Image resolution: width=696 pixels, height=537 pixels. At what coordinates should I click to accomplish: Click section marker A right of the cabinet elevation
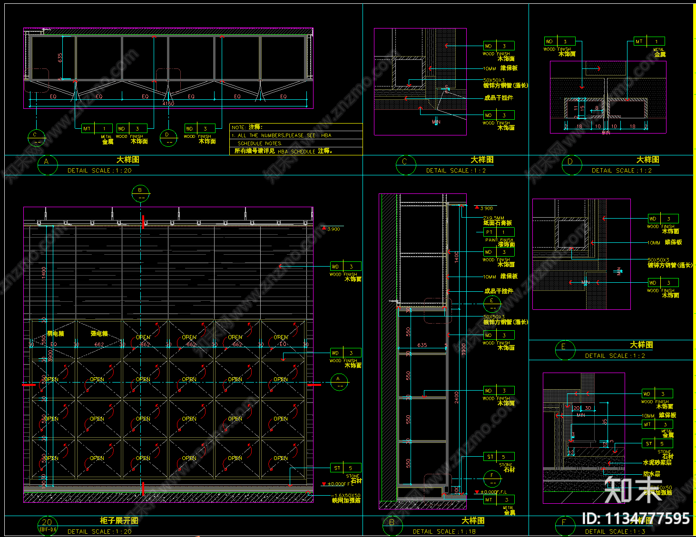(340, 382)
